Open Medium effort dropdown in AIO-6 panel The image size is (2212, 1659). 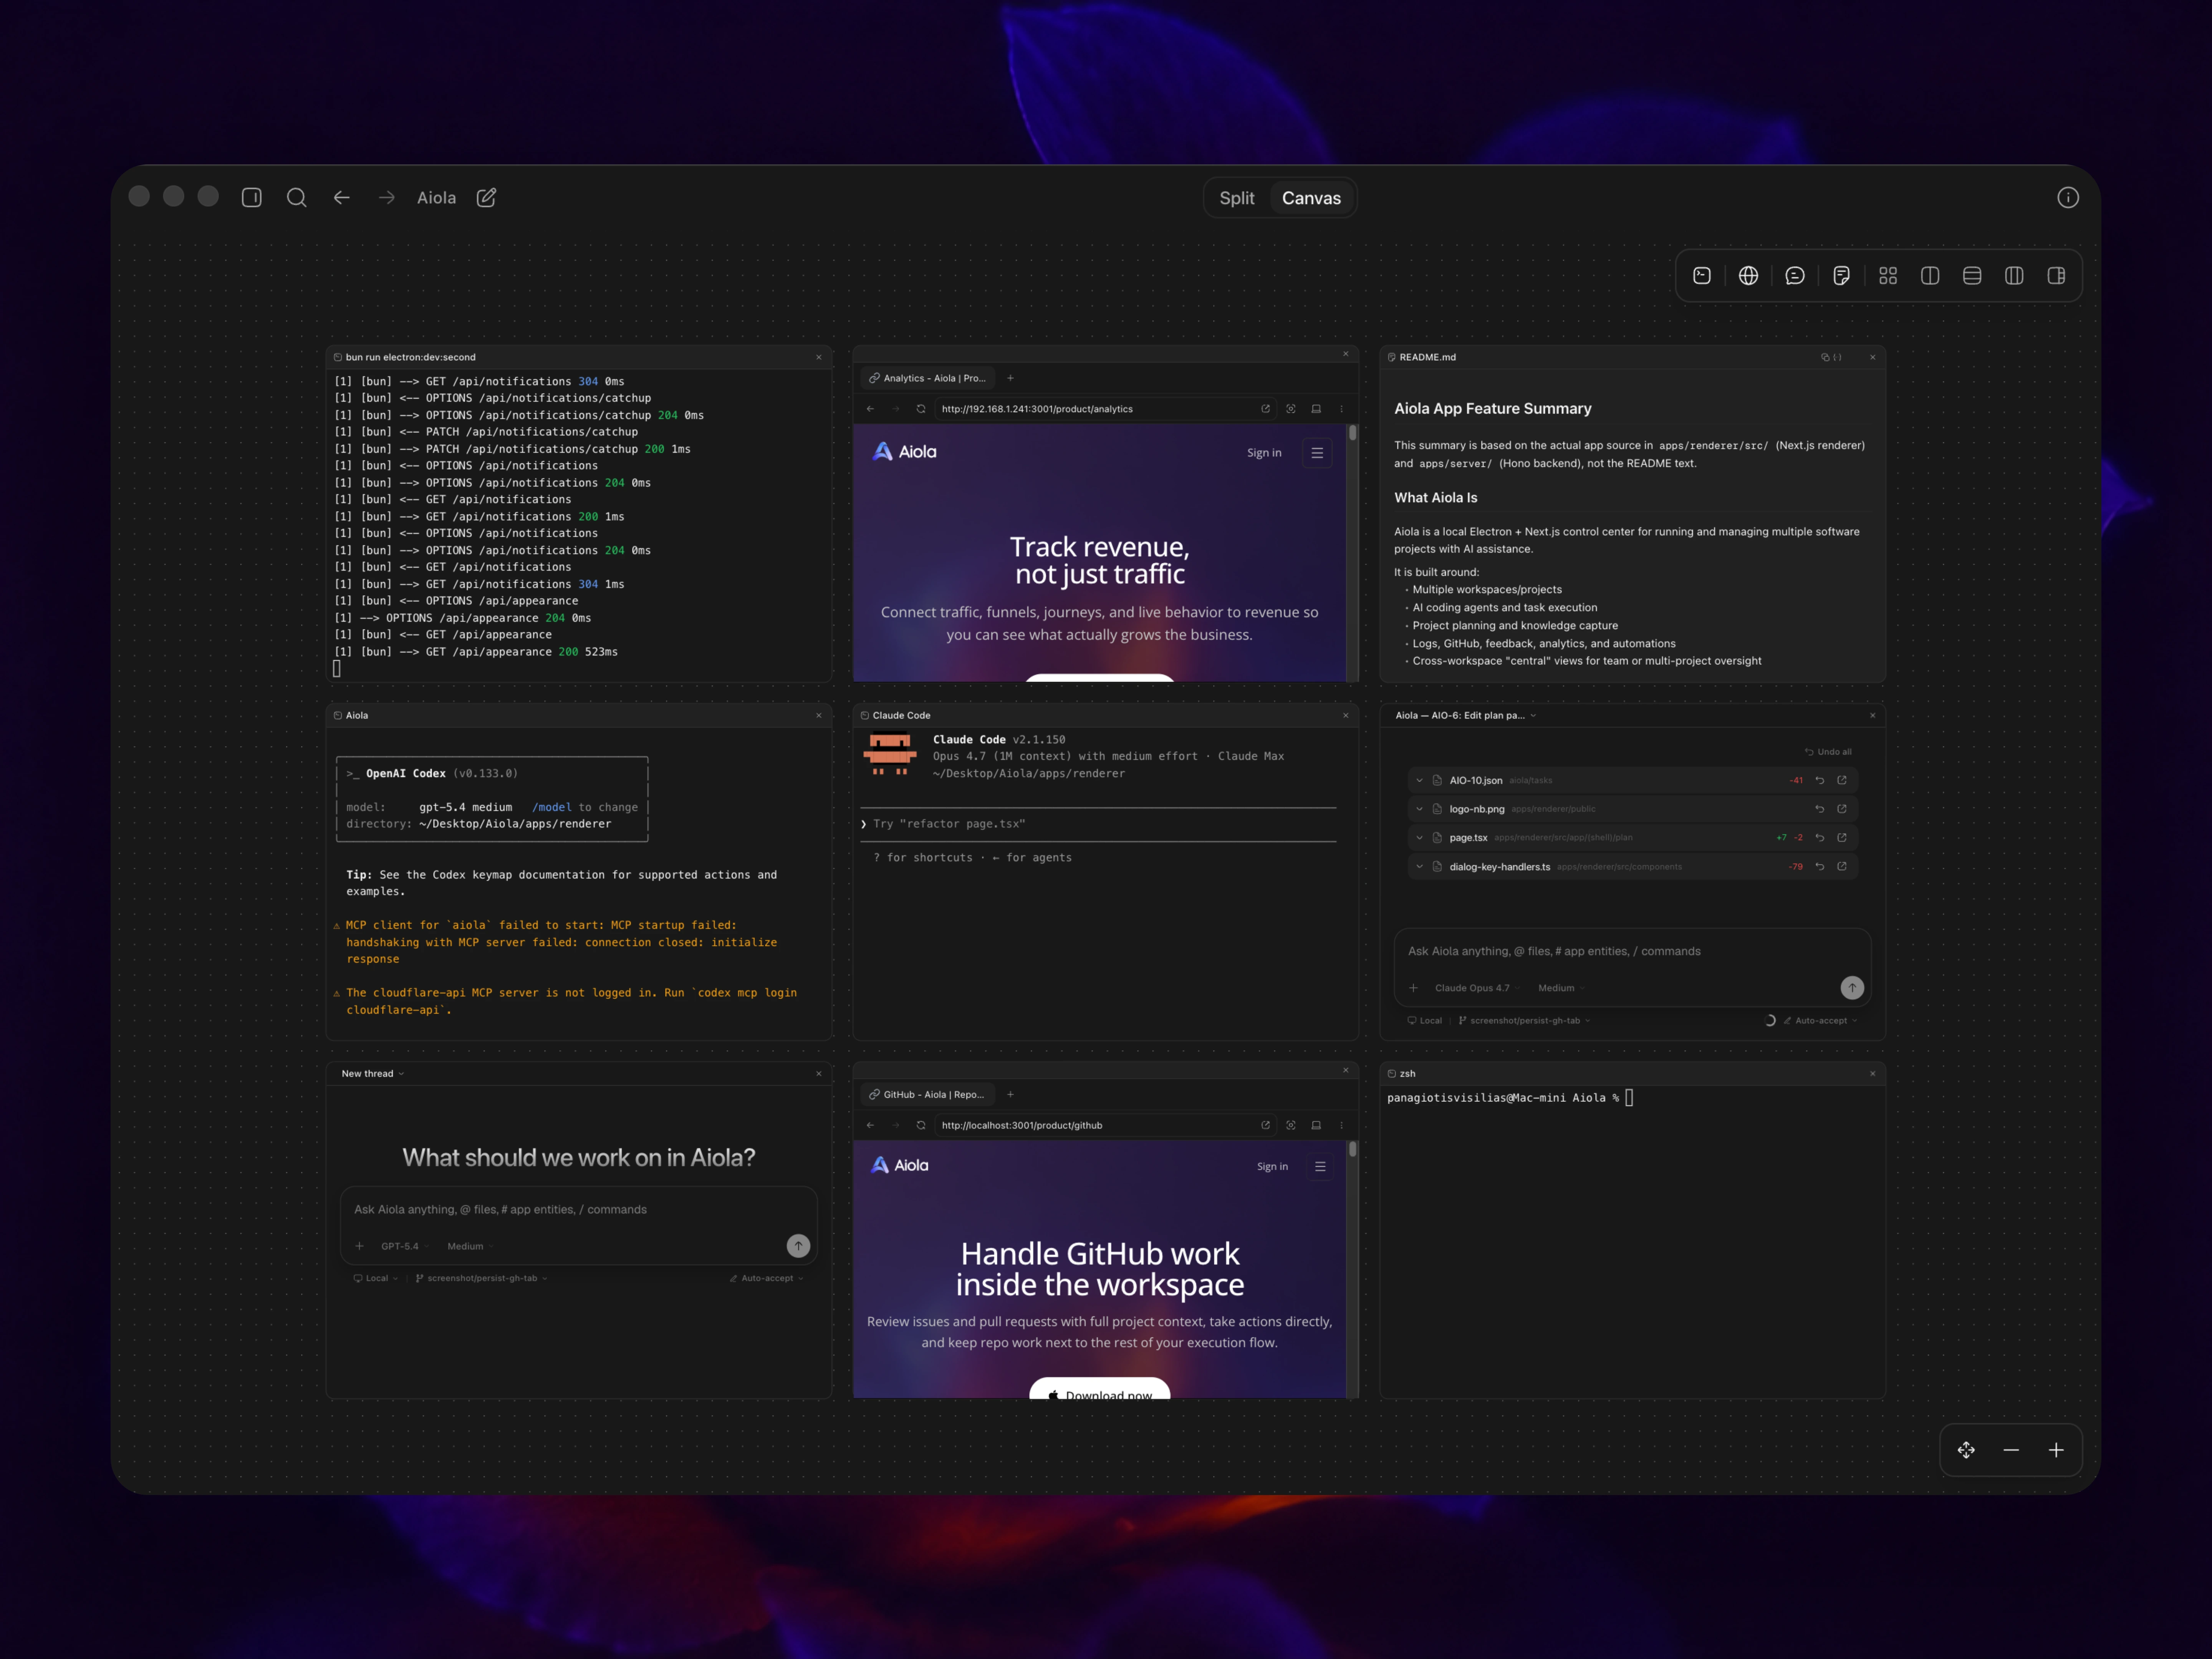(x=1561, y=988)
